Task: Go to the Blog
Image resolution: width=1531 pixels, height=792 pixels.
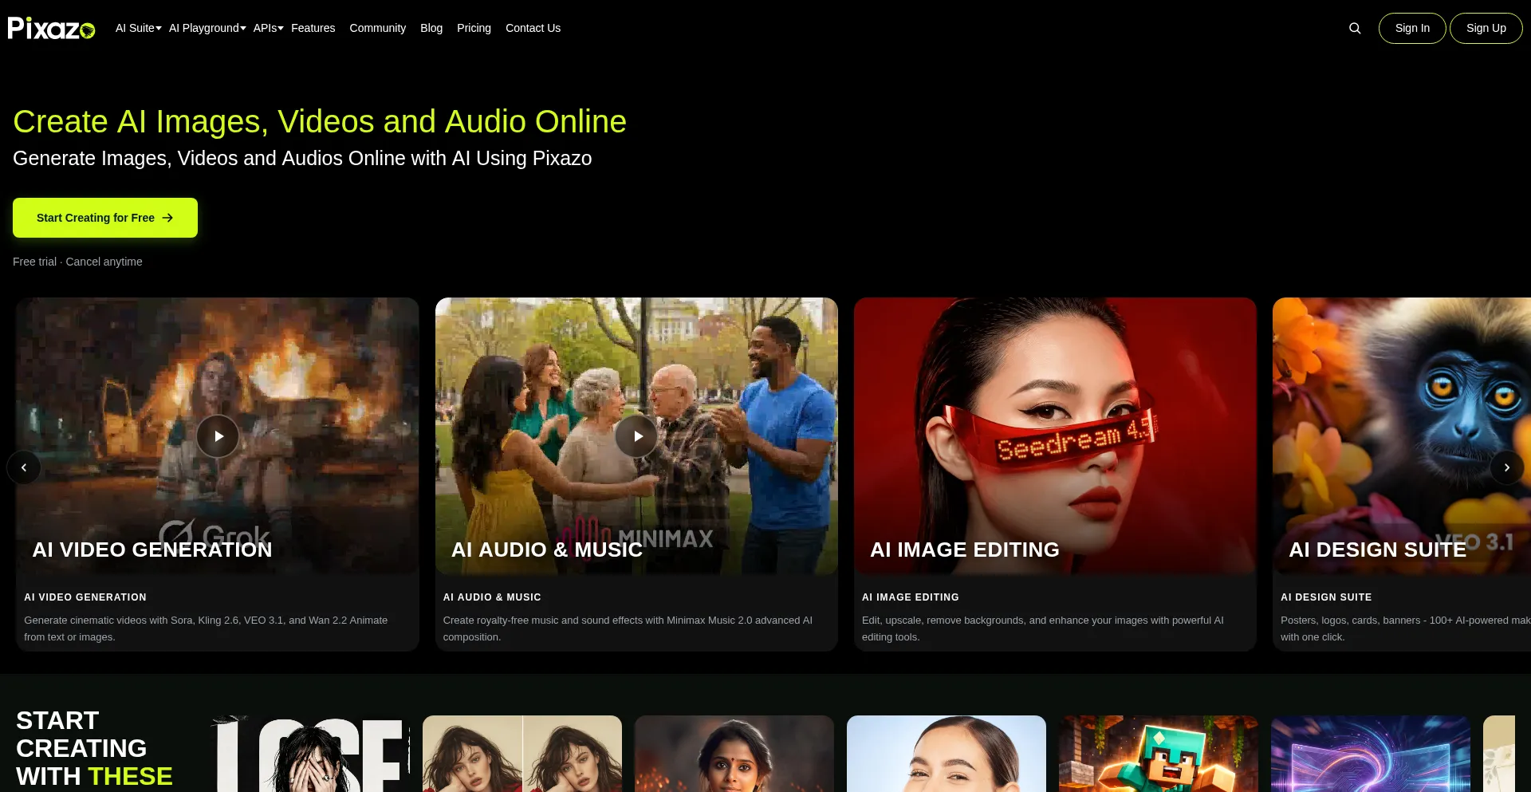Action: (x=431, y=28)
